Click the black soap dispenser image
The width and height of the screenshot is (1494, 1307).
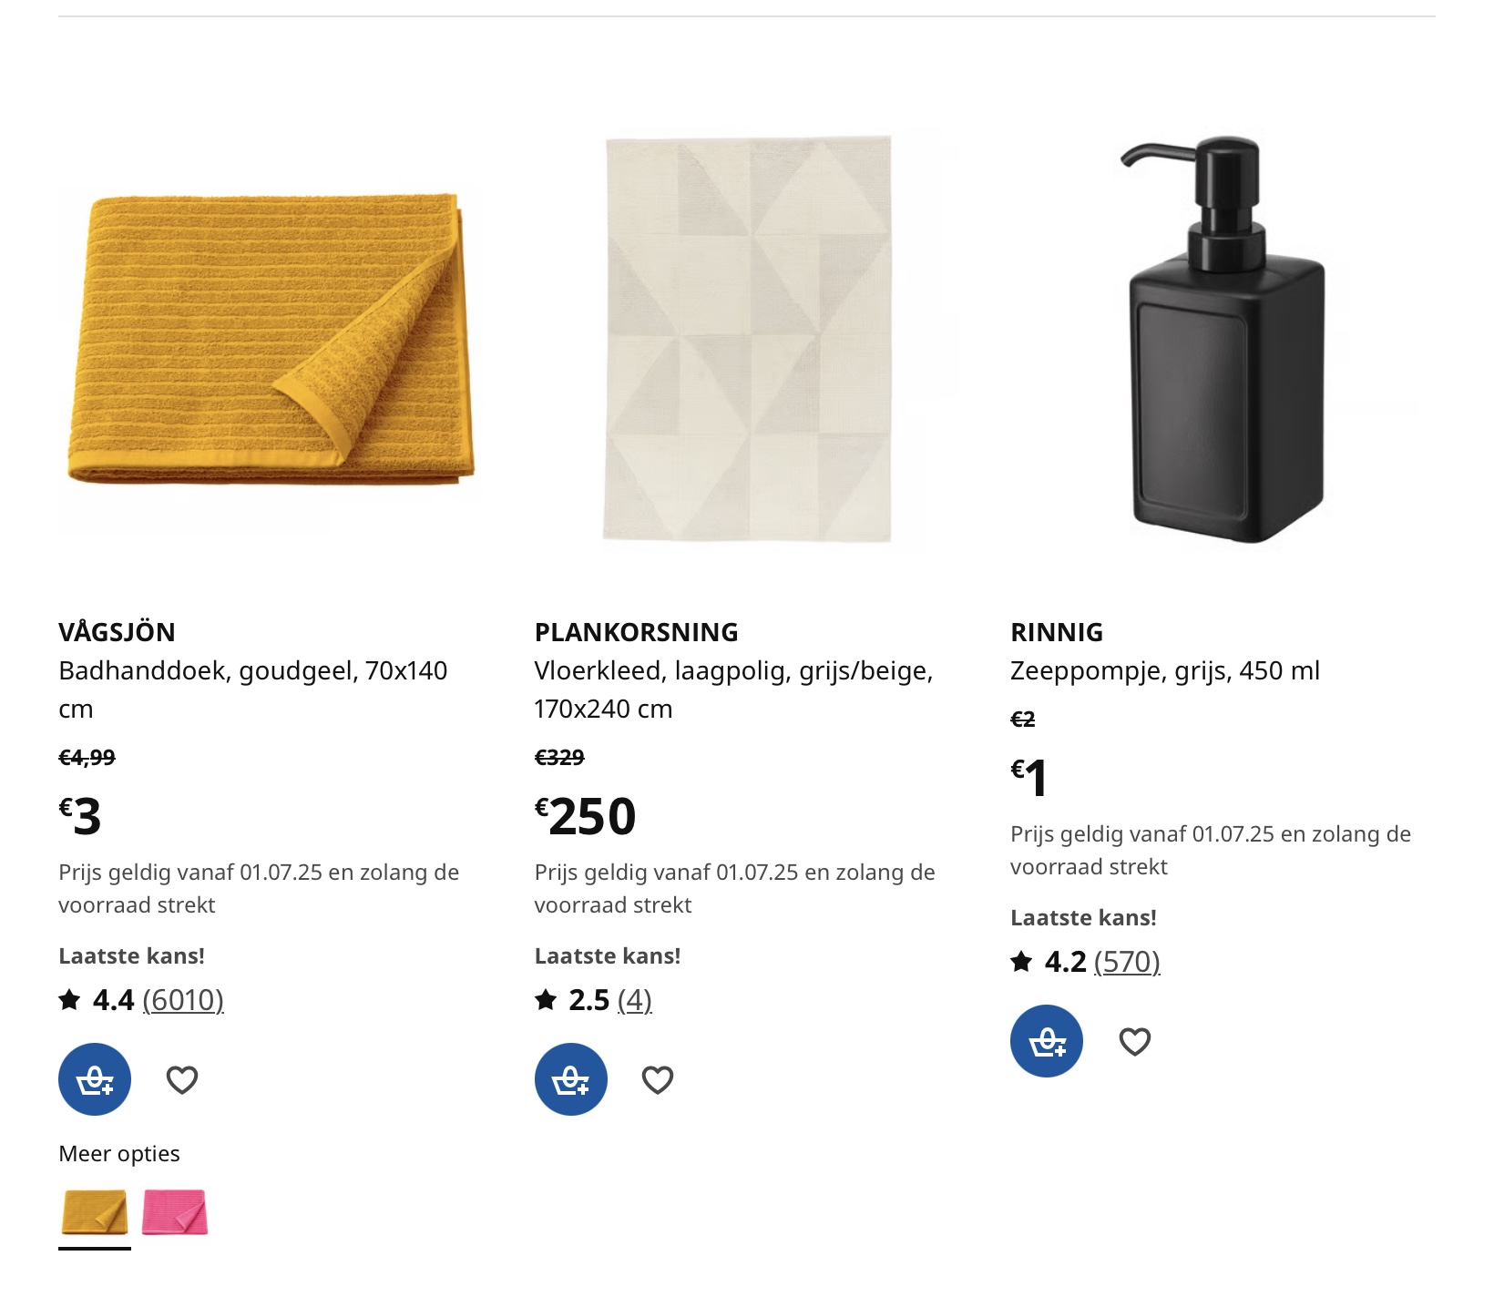click(x=1223, y=339)
